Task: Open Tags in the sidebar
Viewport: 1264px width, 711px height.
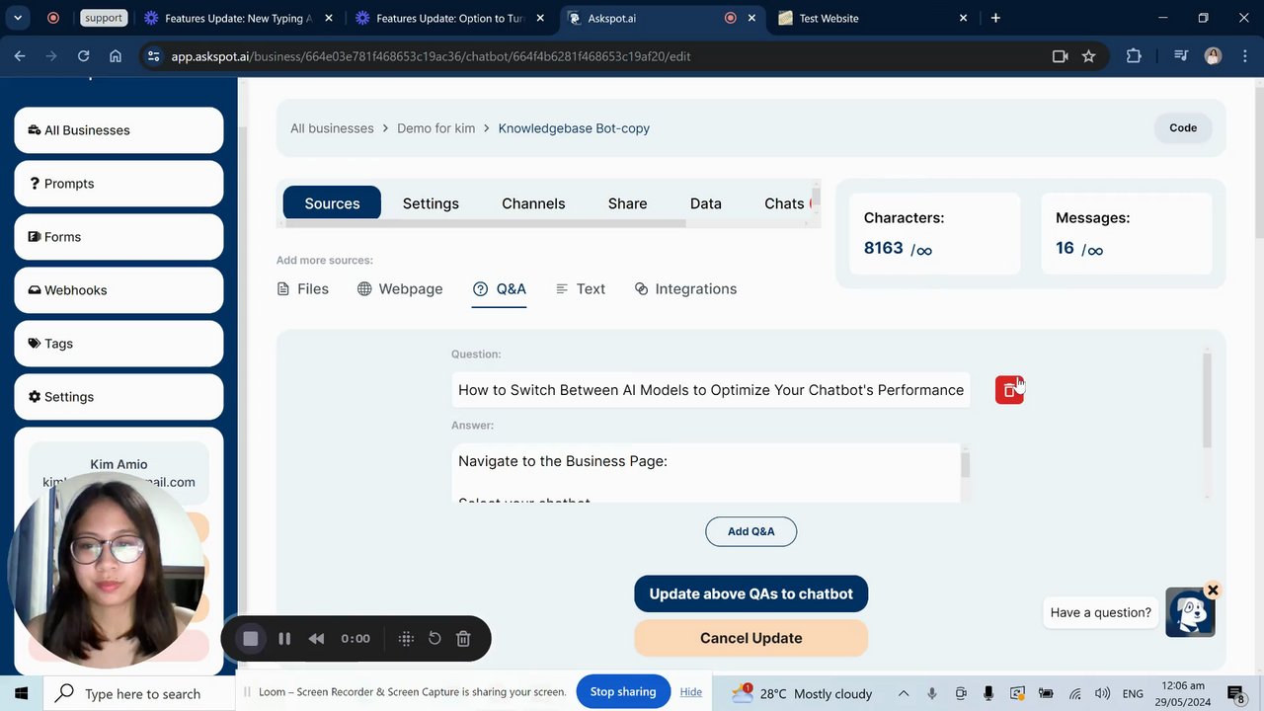Action: pos(118,344)
